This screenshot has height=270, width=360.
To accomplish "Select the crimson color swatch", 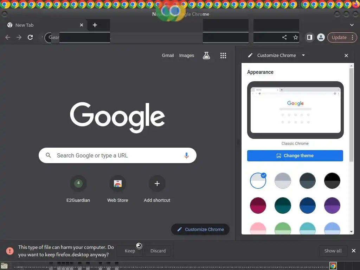I will [258, 205].
